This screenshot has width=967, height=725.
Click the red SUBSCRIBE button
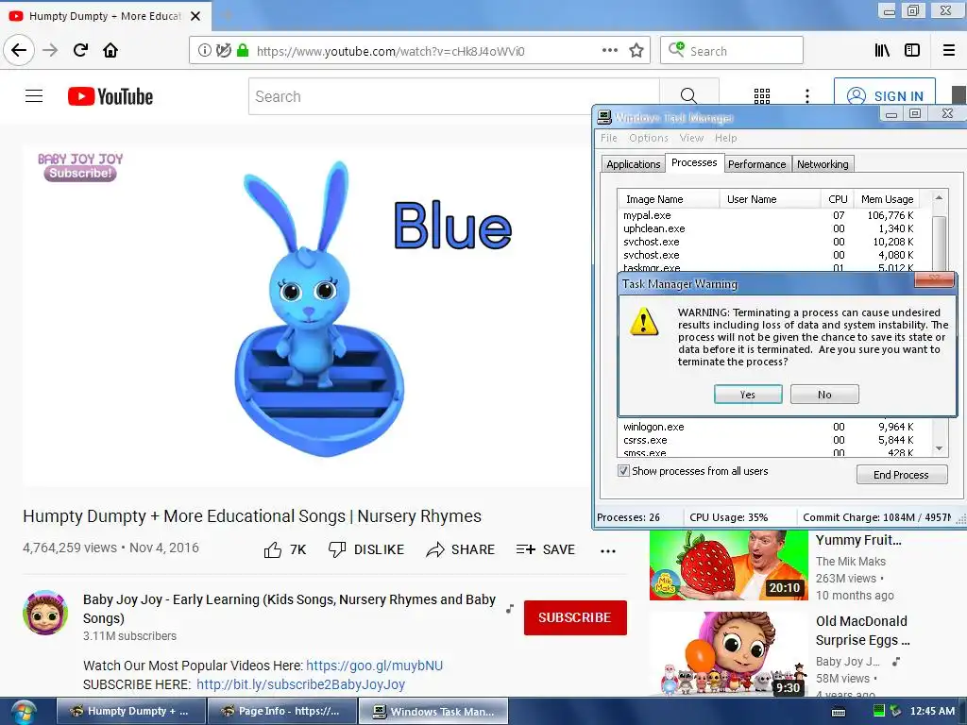[575, 617]
